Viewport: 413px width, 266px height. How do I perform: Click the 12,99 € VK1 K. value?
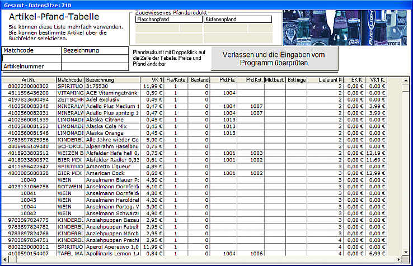pos(376,173)
